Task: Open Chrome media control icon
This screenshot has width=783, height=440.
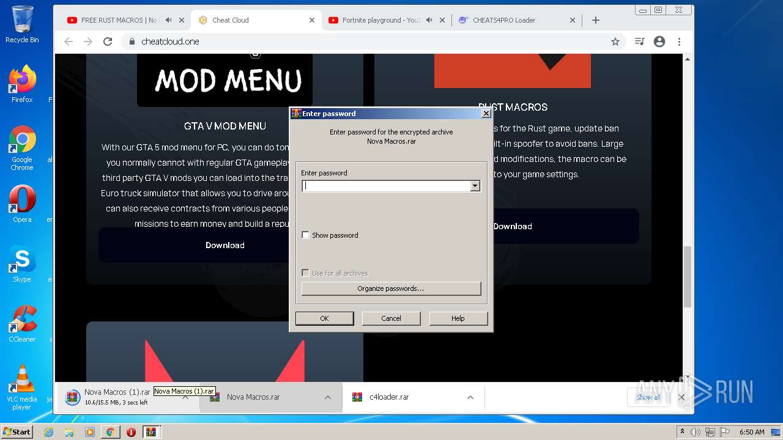Action: (639, 42)
